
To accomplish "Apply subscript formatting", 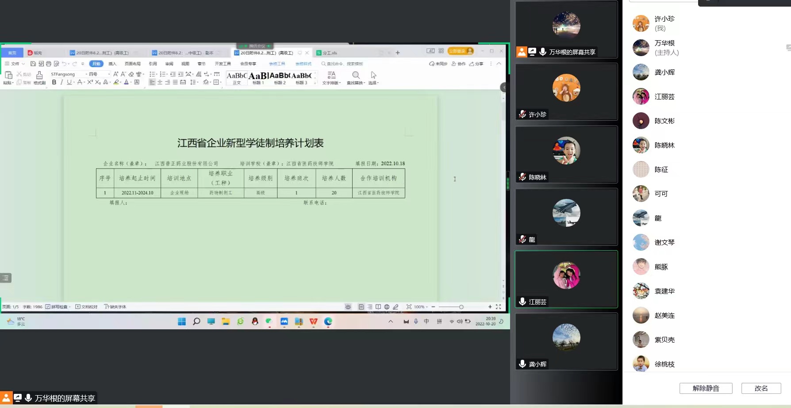I will pos(98,82).
